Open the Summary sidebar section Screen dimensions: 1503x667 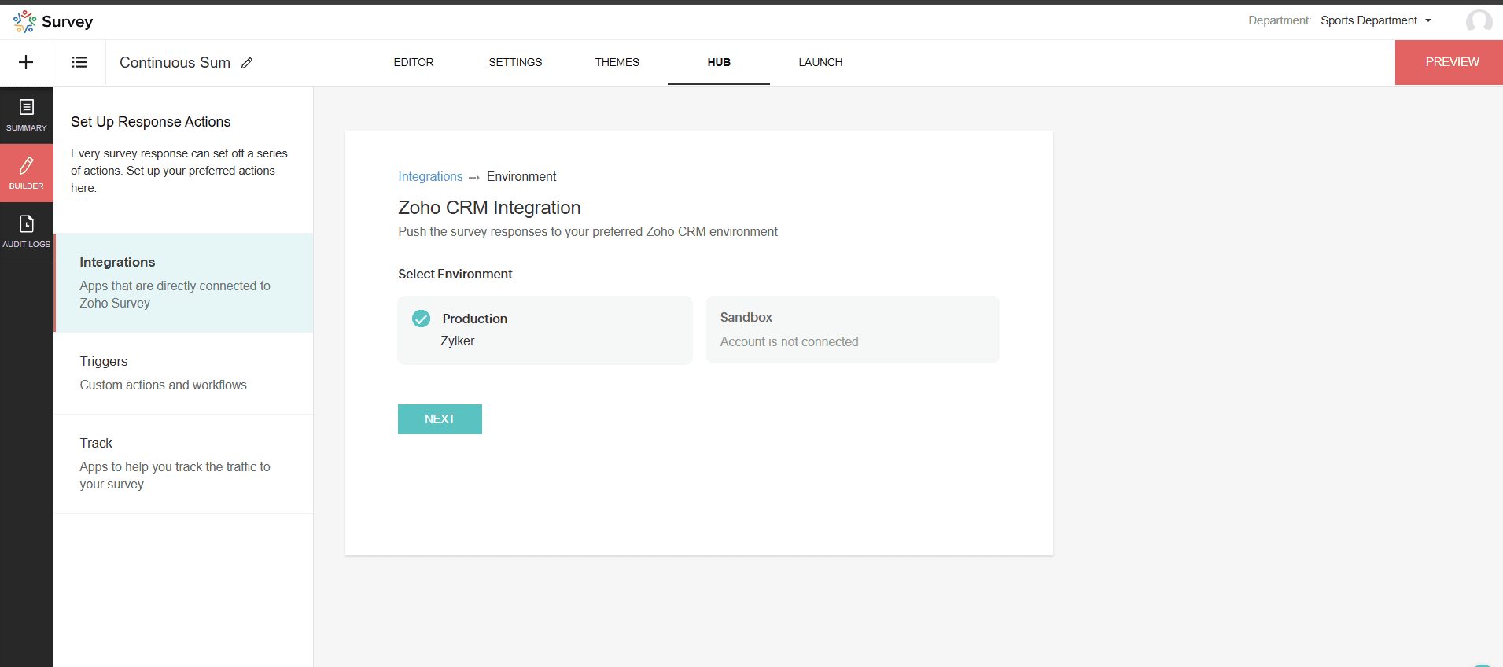(x=27, y=115)
